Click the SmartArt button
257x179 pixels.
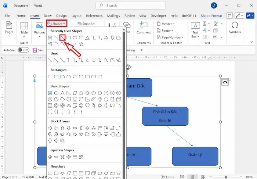tap(86, 24)
